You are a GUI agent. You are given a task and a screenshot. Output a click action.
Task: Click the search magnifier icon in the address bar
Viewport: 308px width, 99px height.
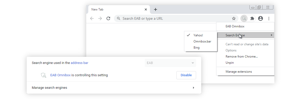click(119, 18)
